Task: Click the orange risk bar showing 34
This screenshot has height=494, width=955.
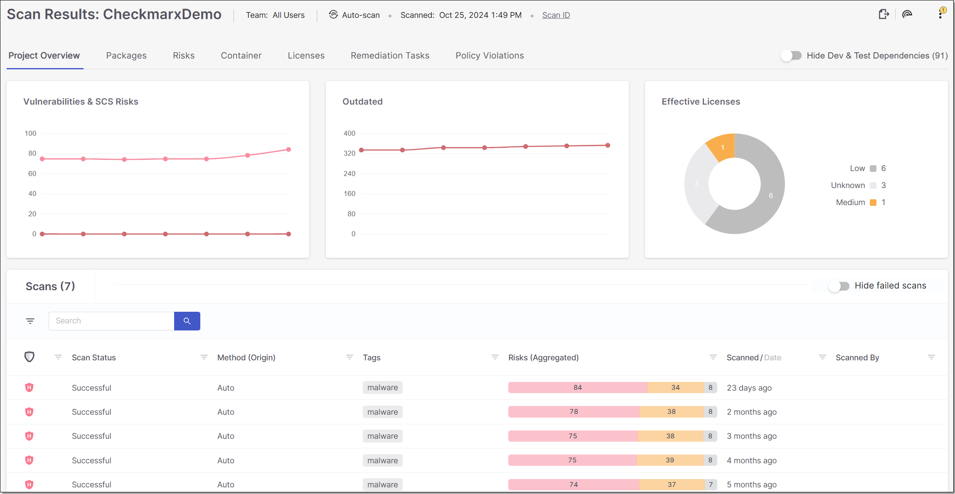Action: tap(675, 387)
